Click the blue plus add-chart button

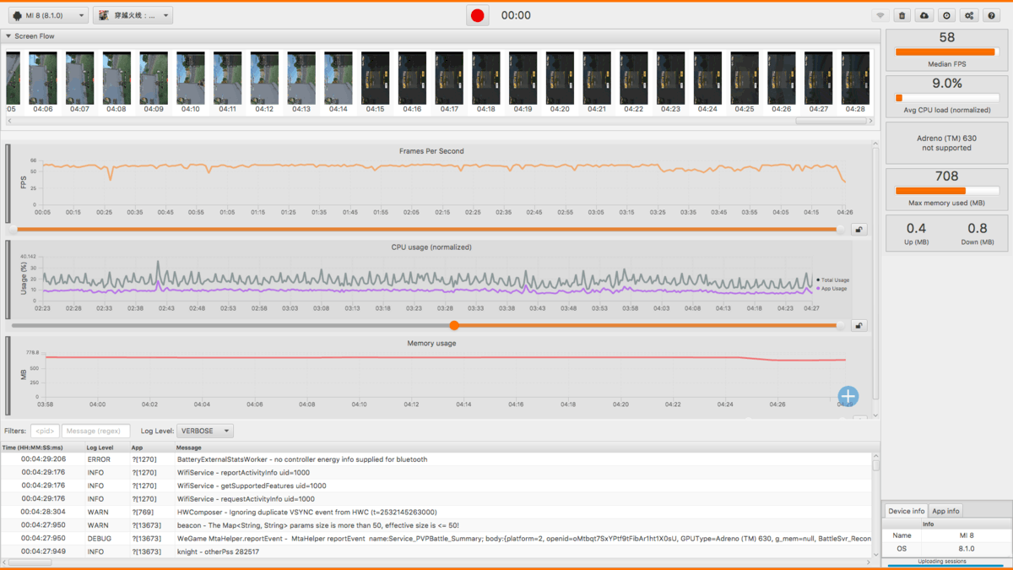[x=848, y=396]
